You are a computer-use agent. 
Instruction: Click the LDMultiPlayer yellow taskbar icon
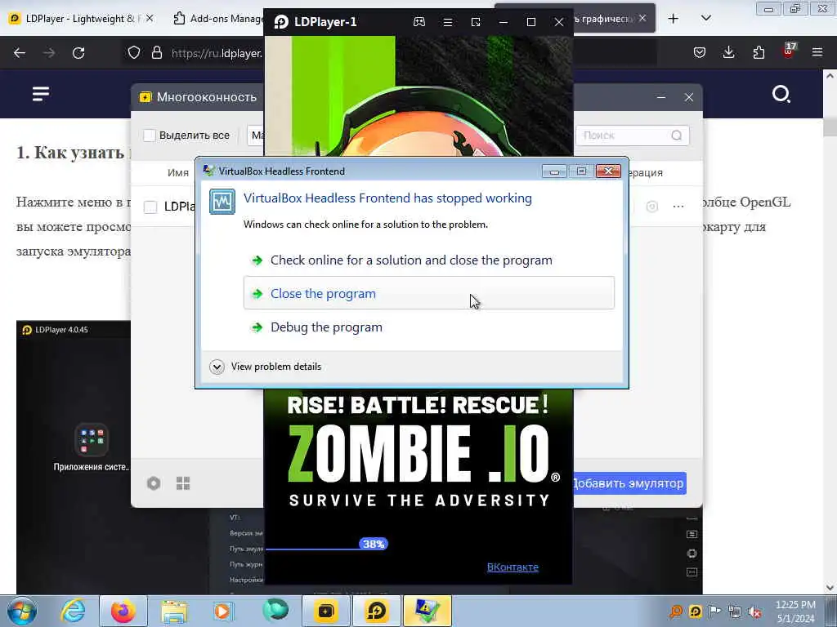point(325,611)
